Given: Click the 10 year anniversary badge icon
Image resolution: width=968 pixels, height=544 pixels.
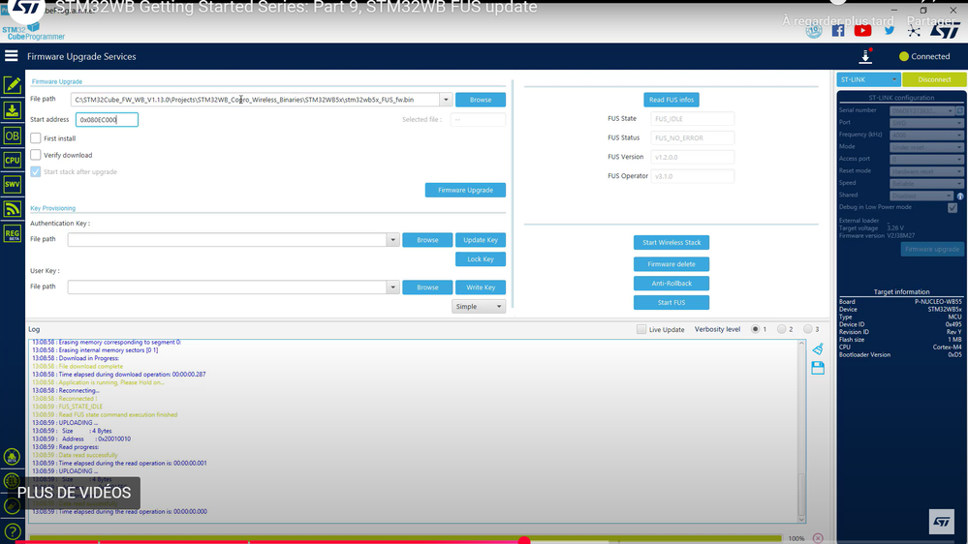Looking at the screenshot, I should [814, 30].
